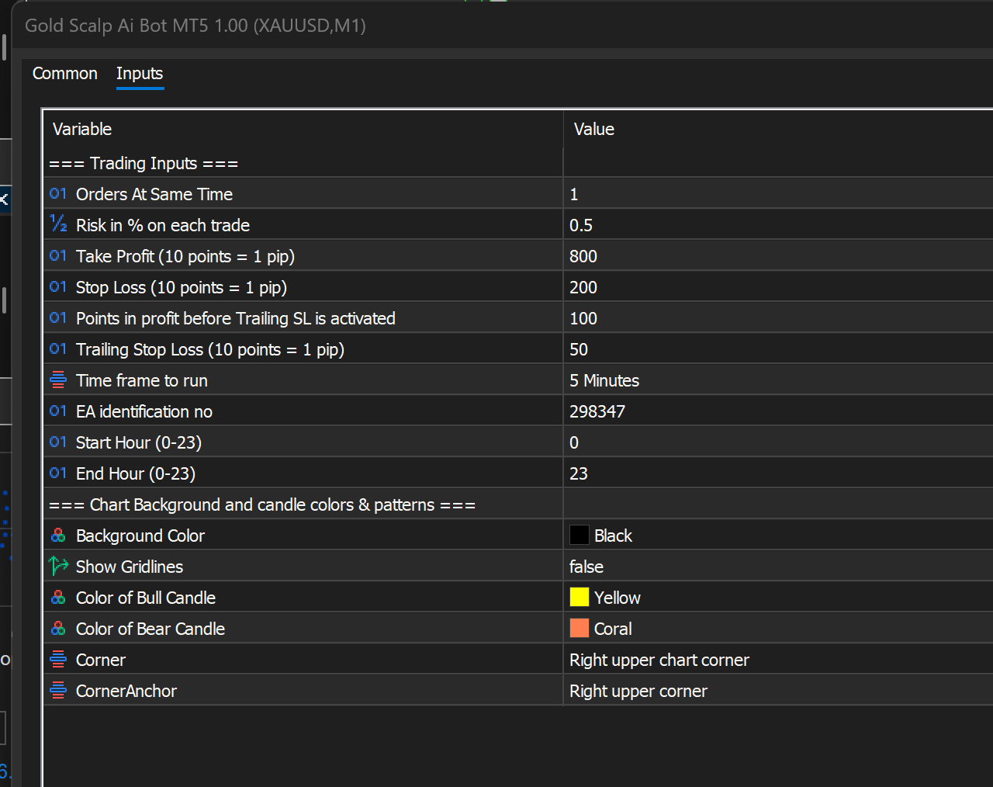This screenshot has height=787, width=993.
Task: Select 'Points in profit before Trailing SL' label
Action: point(236,318)
